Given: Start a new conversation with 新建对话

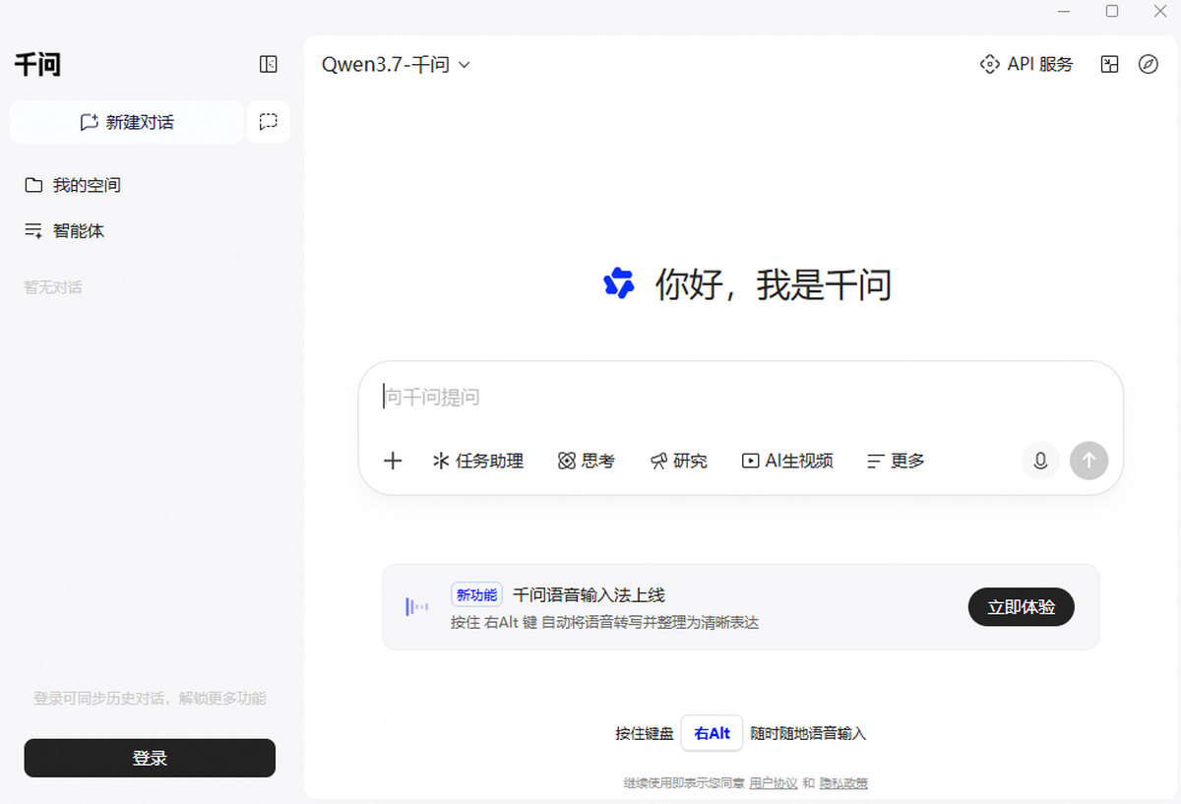Looking at the screenshot, I should click(127, 122).
